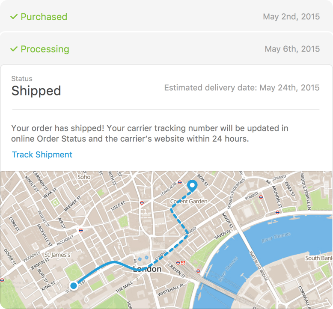Click the green square icon near Carnaby St
The height and width of the screenshot is (309, 333).
(56, 202)
